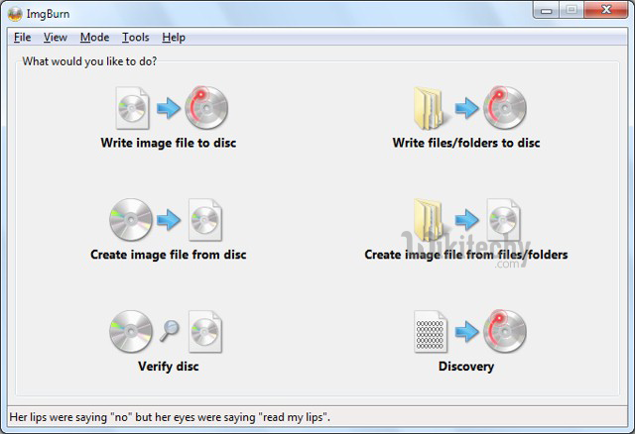Minimize the ImgBurn window
The width and height of the screenshot is (635, 434).
[x=546, y=10]
